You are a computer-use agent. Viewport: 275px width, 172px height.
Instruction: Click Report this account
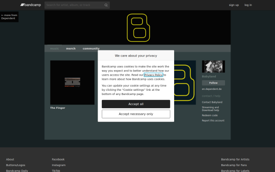[213, 121]
